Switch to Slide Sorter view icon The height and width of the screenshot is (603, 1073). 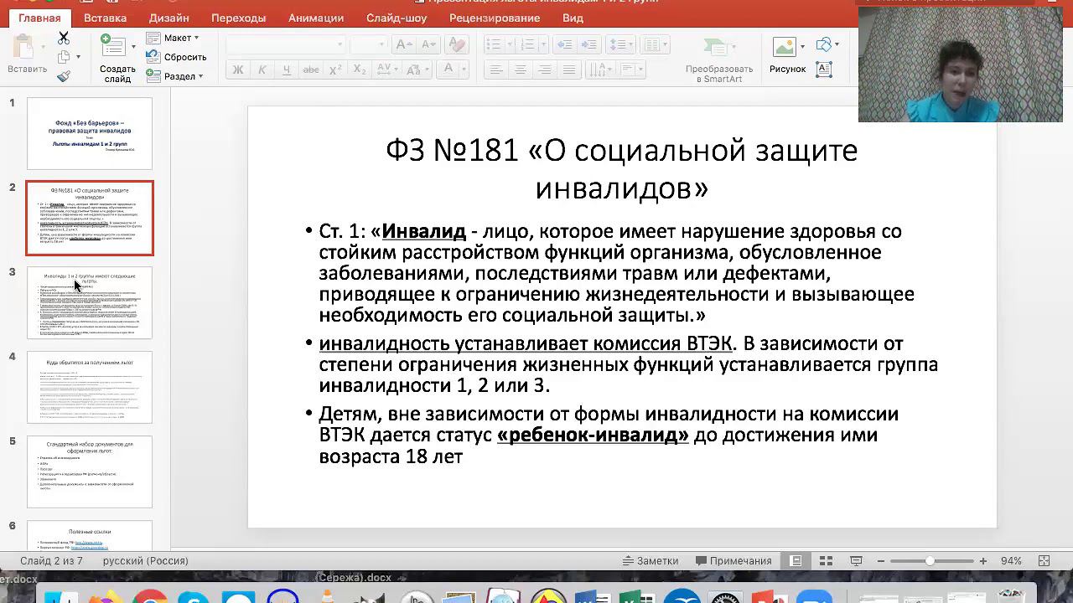[826, 561]
